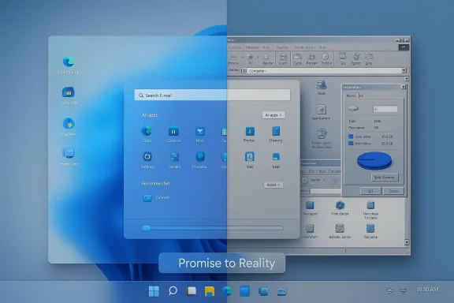
Task: Open Search from the taskbar magnifier icon
Action: coord(173,290)
